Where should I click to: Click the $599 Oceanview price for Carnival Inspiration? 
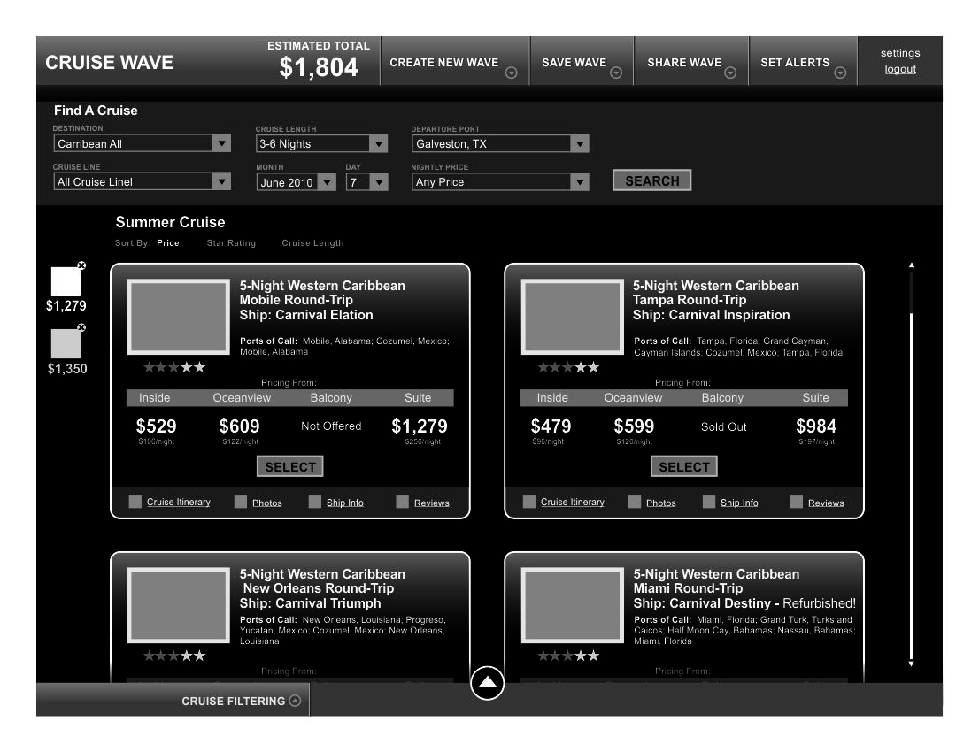pyautogui.click(x=634, y=426)
